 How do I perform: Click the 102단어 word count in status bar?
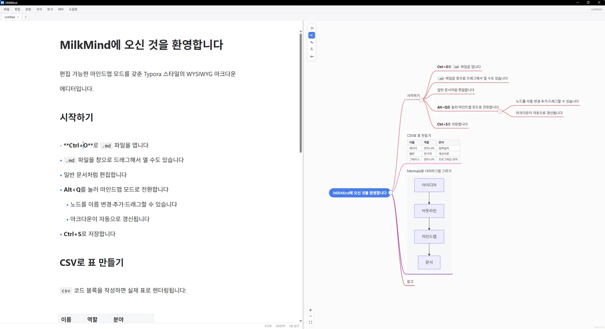280,326
